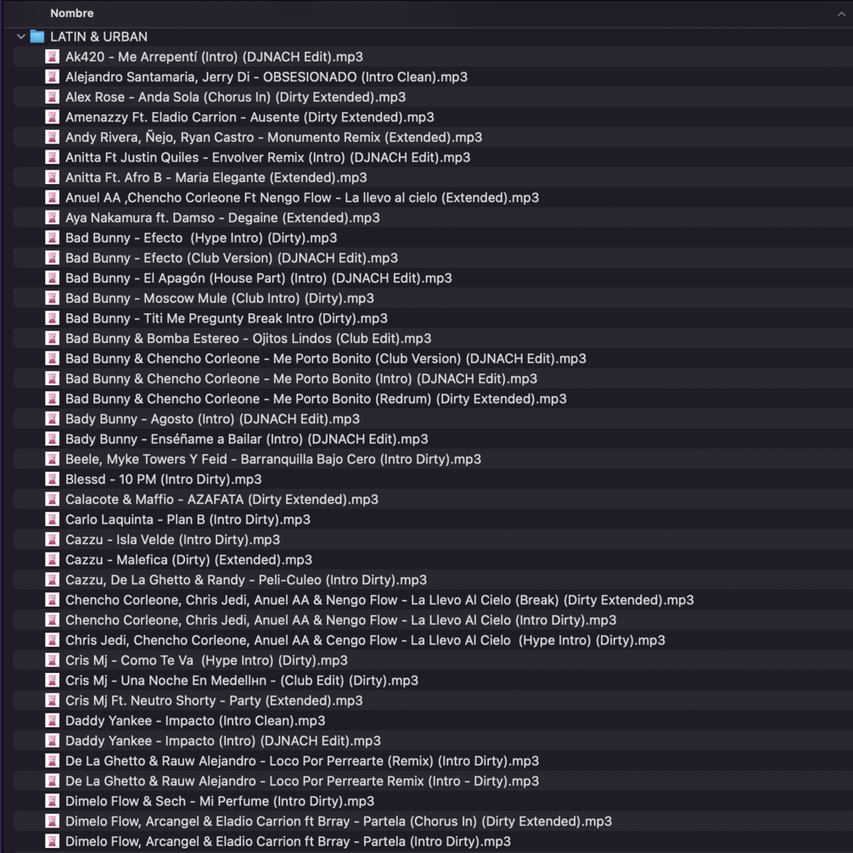Viewport: 853px width, 853px height.
Task: Click mp3 icon for Aya Nakamura - Degaine
Action: click(53, 217)
